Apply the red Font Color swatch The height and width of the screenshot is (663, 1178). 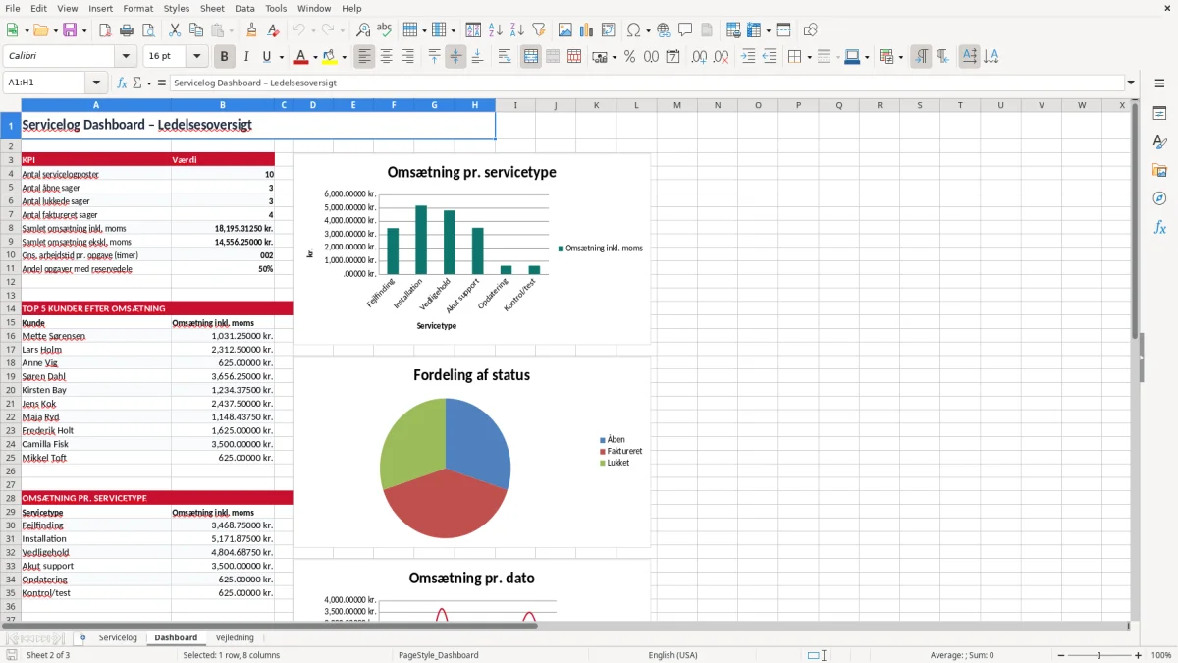(301, 57)
